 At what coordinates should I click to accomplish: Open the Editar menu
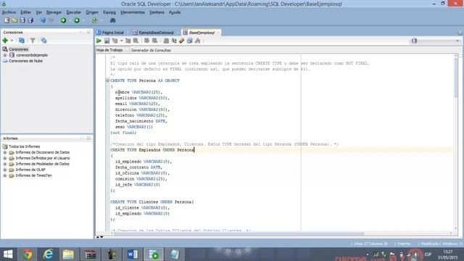[26, 12]
